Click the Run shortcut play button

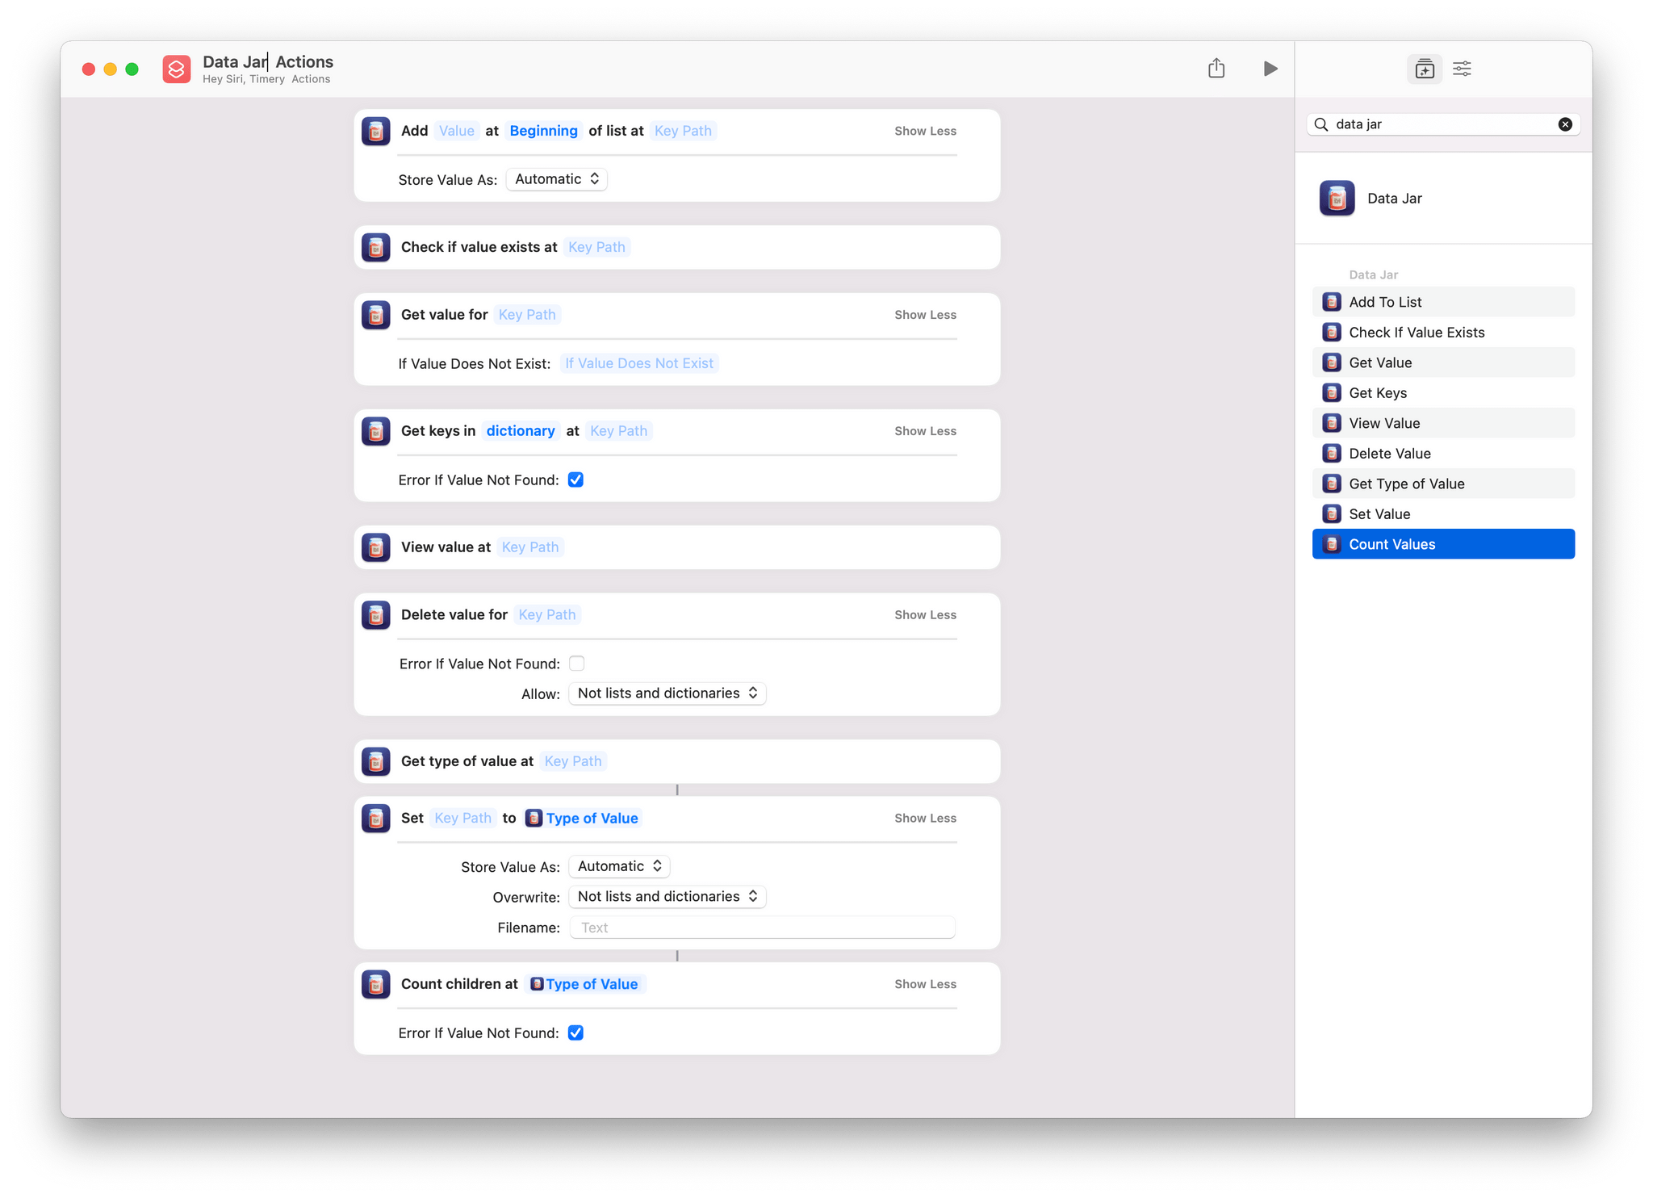1270,68
